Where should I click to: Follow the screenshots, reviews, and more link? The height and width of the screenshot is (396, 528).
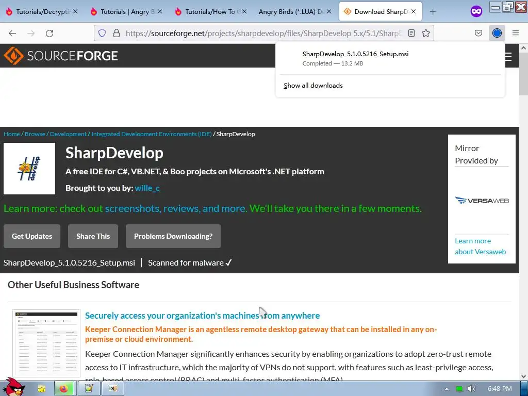coord(176,208)
